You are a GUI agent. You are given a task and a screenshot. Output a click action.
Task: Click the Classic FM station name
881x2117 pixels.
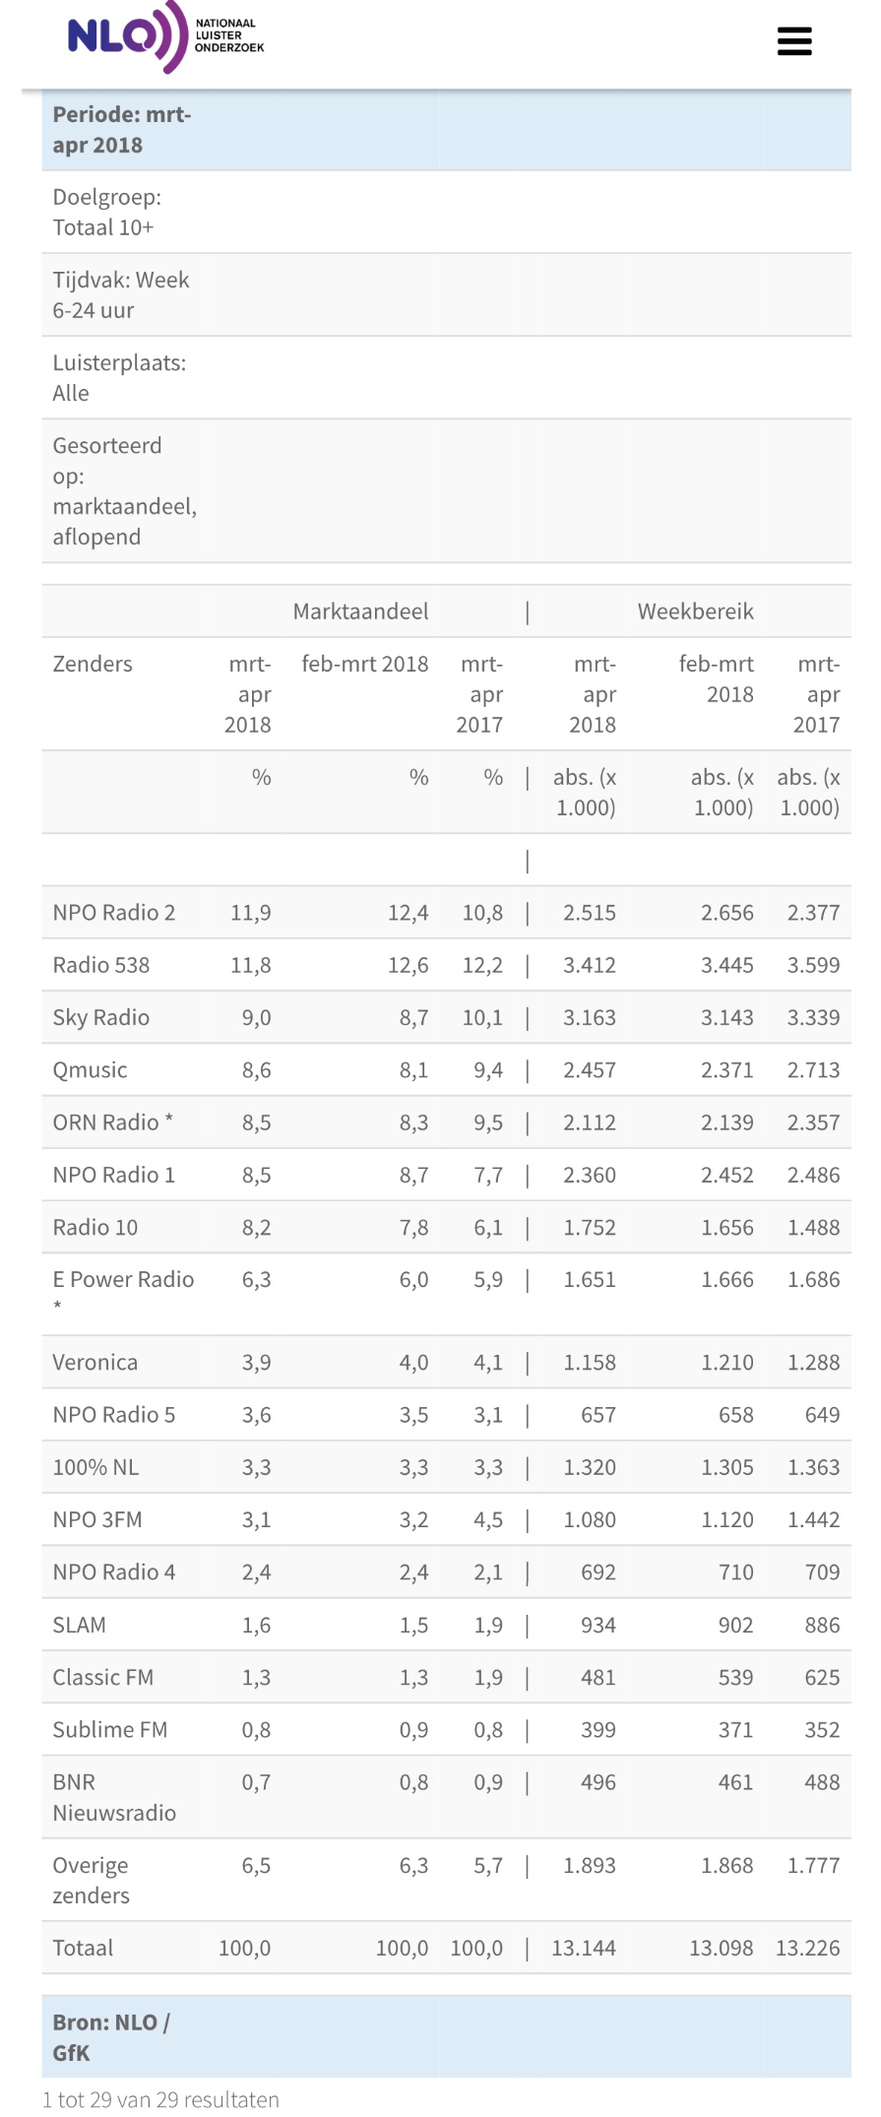(x=103, y=1678)
